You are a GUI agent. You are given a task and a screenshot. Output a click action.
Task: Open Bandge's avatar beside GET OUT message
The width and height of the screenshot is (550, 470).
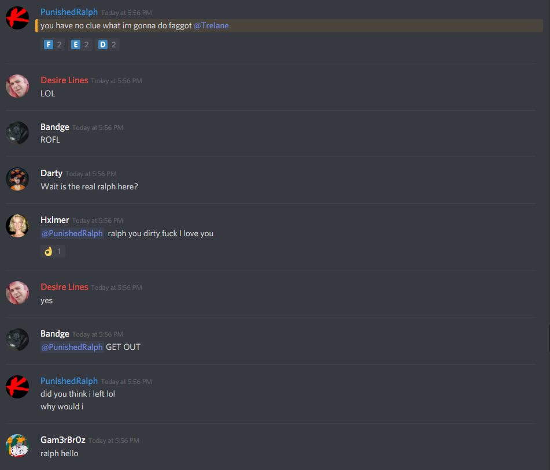17,340
